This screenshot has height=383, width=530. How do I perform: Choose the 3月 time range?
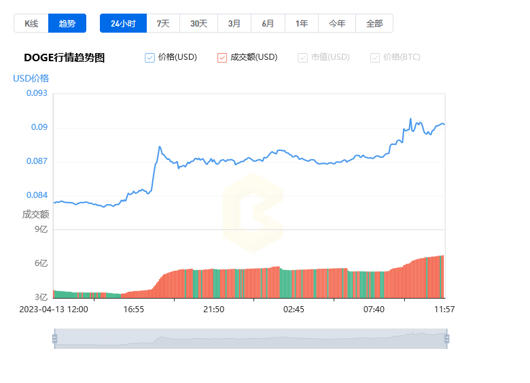(234, 24)
